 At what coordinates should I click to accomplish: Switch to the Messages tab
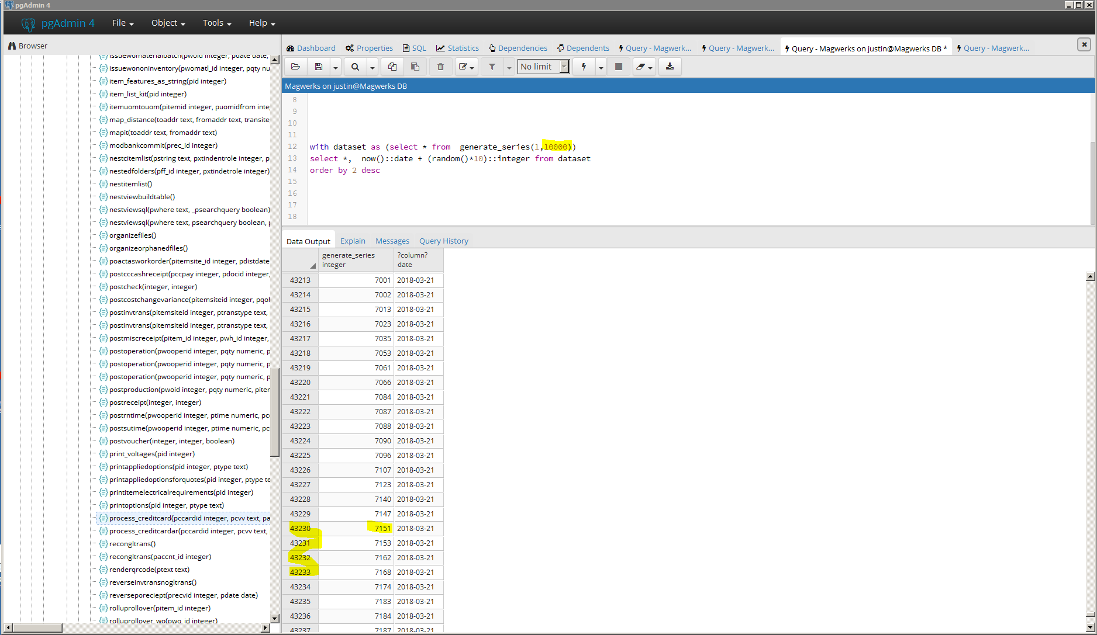(x=392, y=241)
